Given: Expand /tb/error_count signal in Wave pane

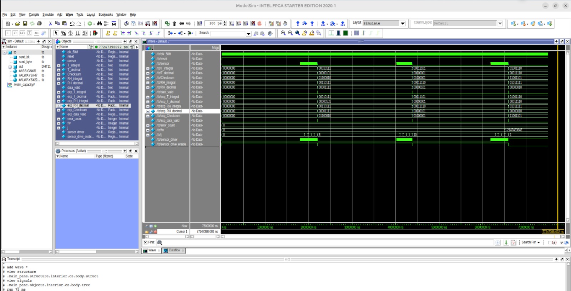Looking at the screenshot, I should pyautogui.click(x=148, y=125).
